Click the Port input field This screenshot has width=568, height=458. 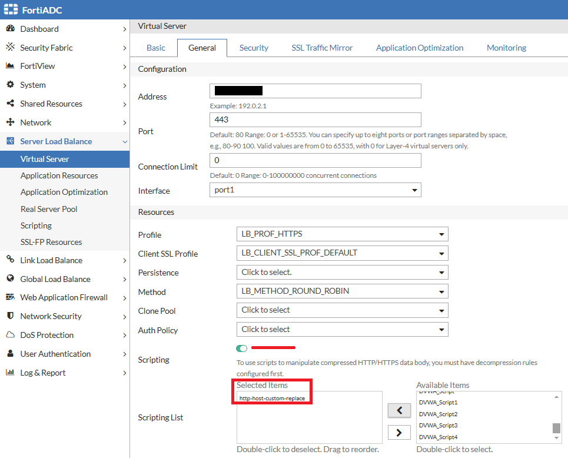point(315,120)
